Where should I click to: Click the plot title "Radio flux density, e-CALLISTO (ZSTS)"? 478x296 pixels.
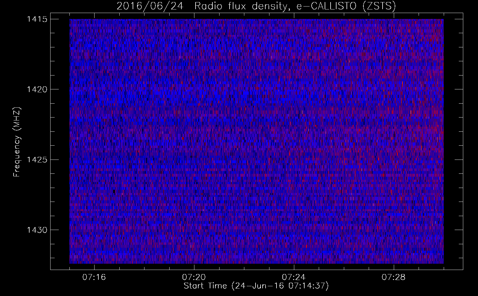295,6
